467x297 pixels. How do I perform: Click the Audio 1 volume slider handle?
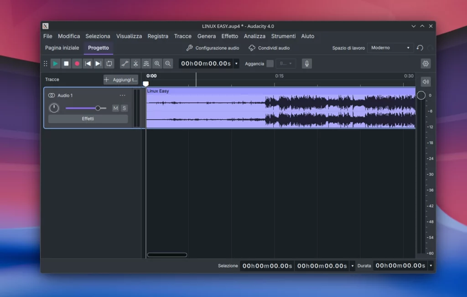(98, 108)
